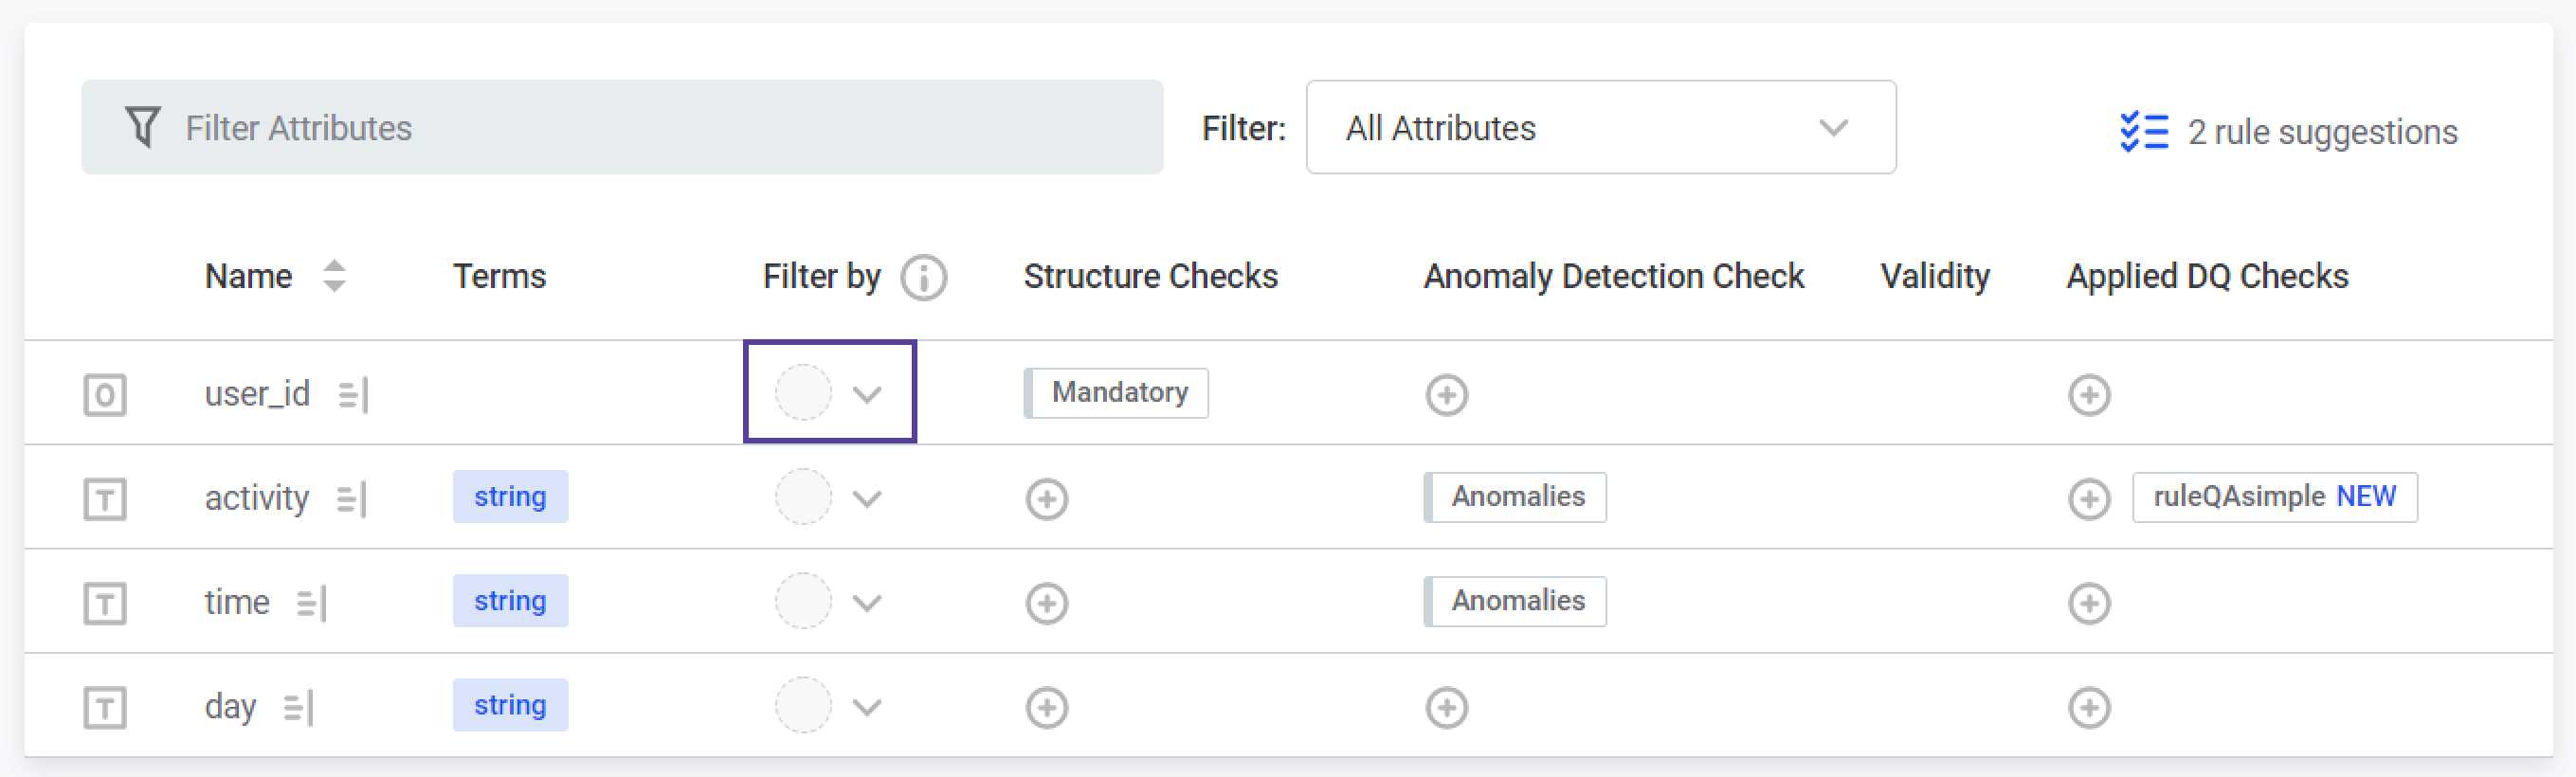Expand the filter-by chevron for activity
Image resolution: width=2576 pixels, height=777 pixels.
point(867,498)
